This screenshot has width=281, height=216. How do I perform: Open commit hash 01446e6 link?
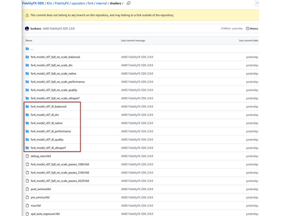click(226, 29)
